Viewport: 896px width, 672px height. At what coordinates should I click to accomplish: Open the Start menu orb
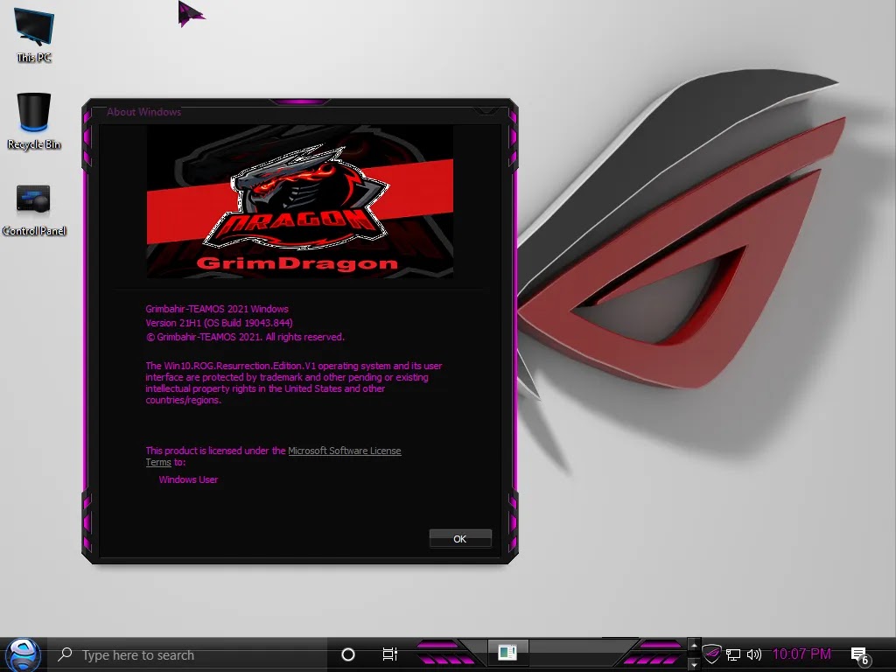click(22, 654)
